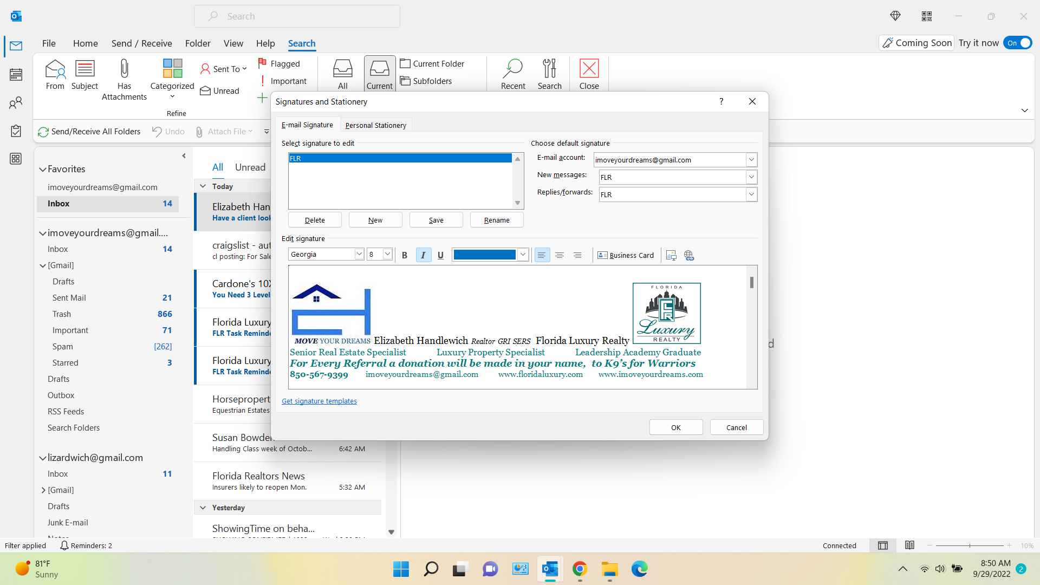Viewport: 1040px width, 585px height.
Task: Open E-mail account dropdown
Action: pos(751,160)
